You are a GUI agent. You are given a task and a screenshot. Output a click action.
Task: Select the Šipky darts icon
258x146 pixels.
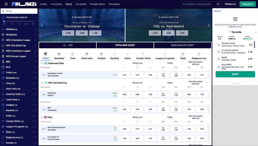click(x=183, y=54)
